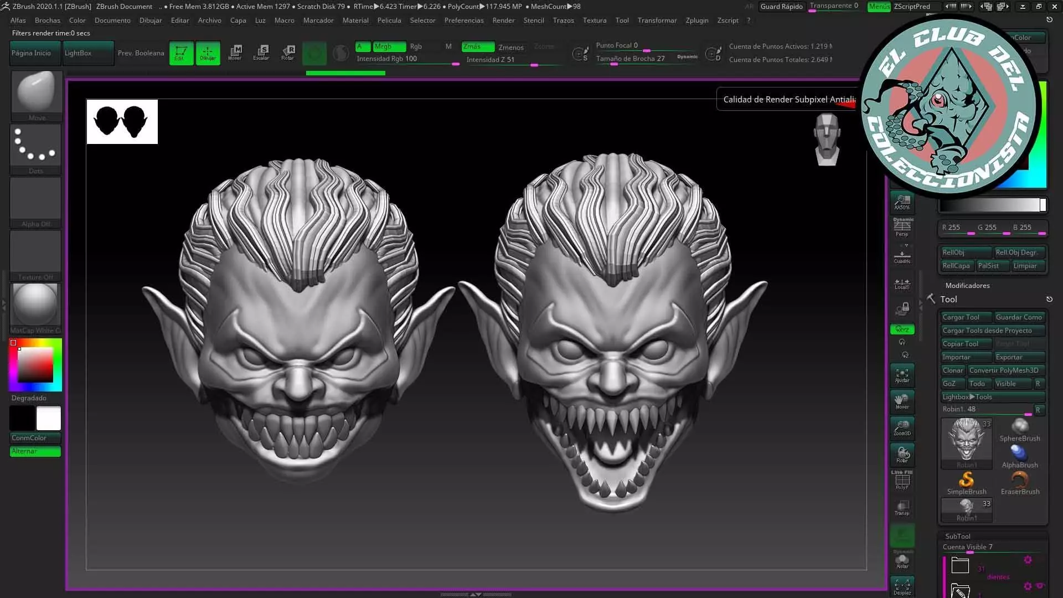Select the Escalar scale tool
The width and height of the screenshot is (1063, 598).
(x=261, y=53)
